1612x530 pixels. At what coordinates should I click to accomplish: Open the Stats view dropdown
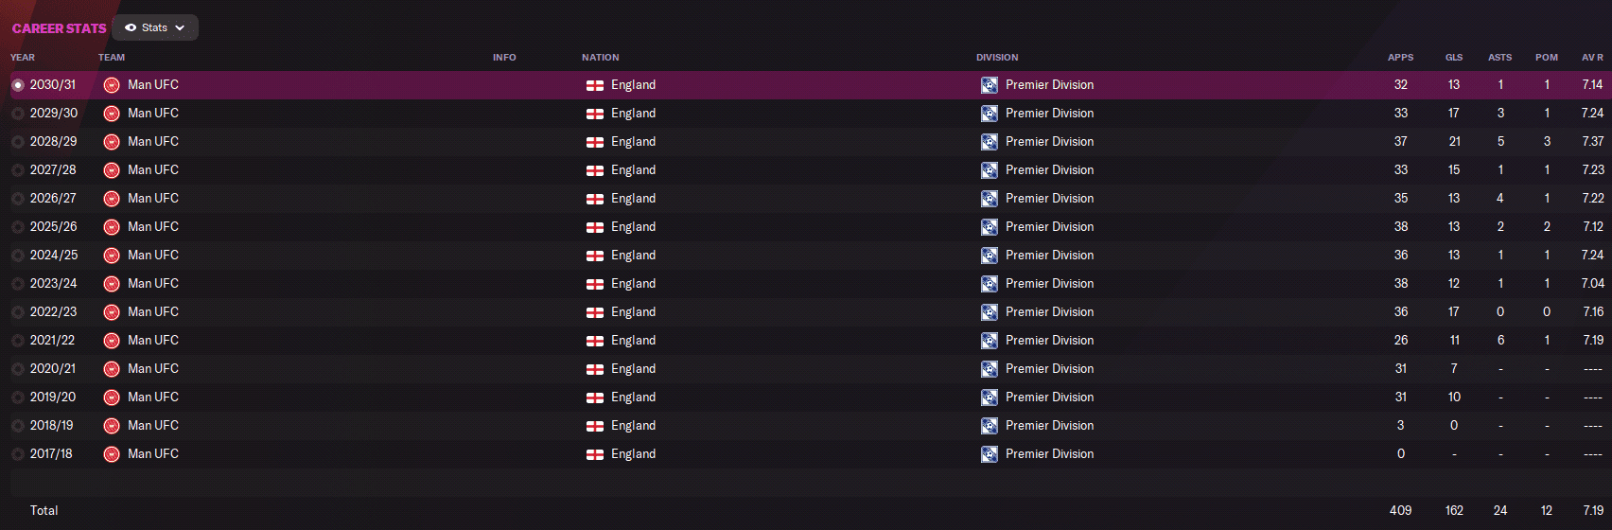coord(154,27)
